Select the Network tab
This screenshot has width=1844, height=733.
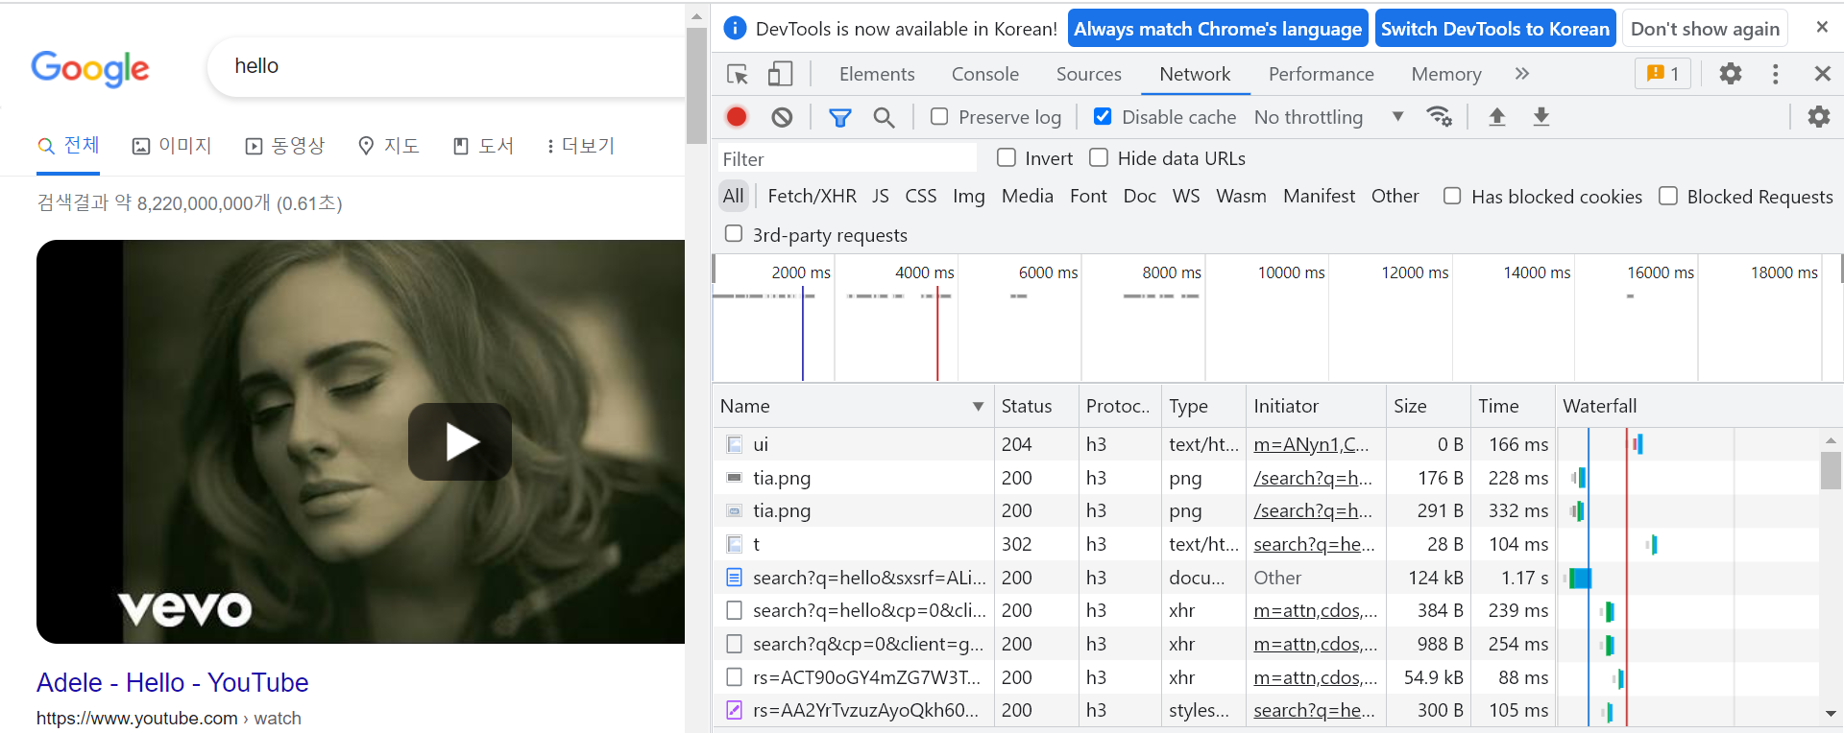[x=1195, y=74]
